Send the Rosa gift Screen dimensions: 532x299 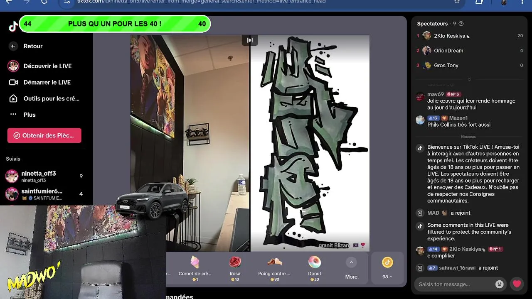point(235,268)
